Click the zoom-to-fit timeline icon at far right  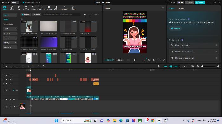coord(218,66)
